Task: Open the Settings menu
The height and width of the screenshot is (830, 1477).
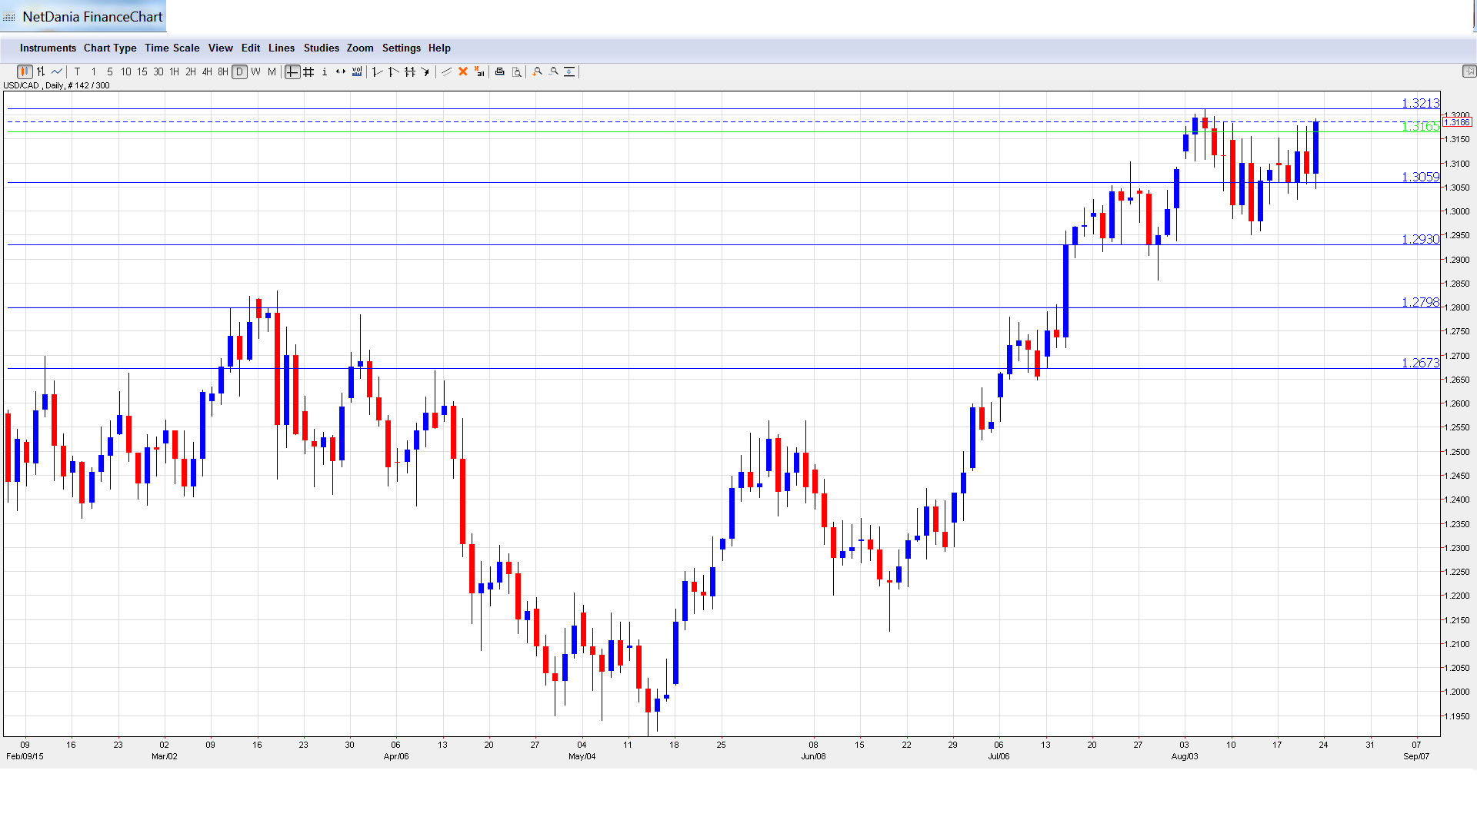Action: pyautogui.click(x=401, y=48)
